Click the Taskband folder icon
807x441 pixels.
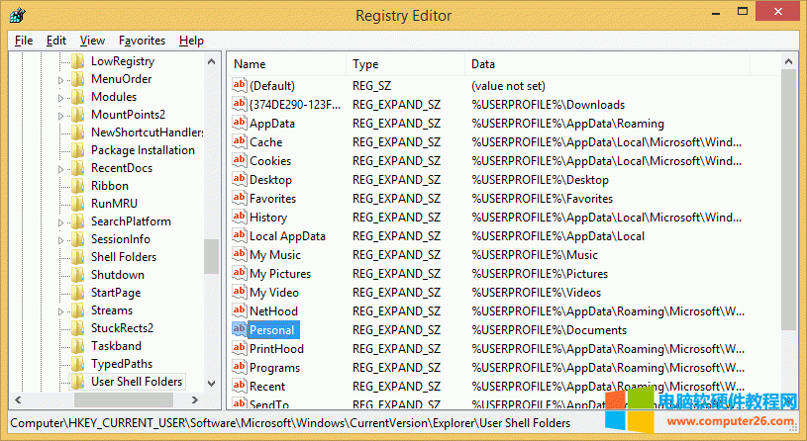click(x=78, y=346)
